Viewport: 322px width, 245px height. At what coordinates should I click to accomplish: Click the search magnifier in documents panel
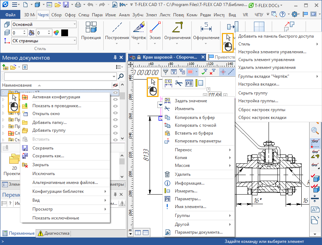tap(121, 76)
